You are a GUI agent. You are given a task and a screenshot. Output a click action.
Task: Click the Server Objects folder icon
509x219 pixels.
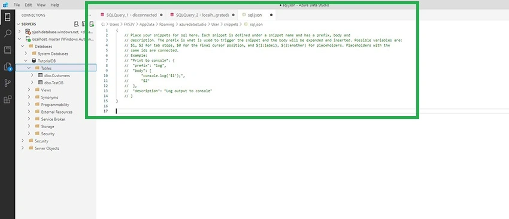[x=31, y=148]
